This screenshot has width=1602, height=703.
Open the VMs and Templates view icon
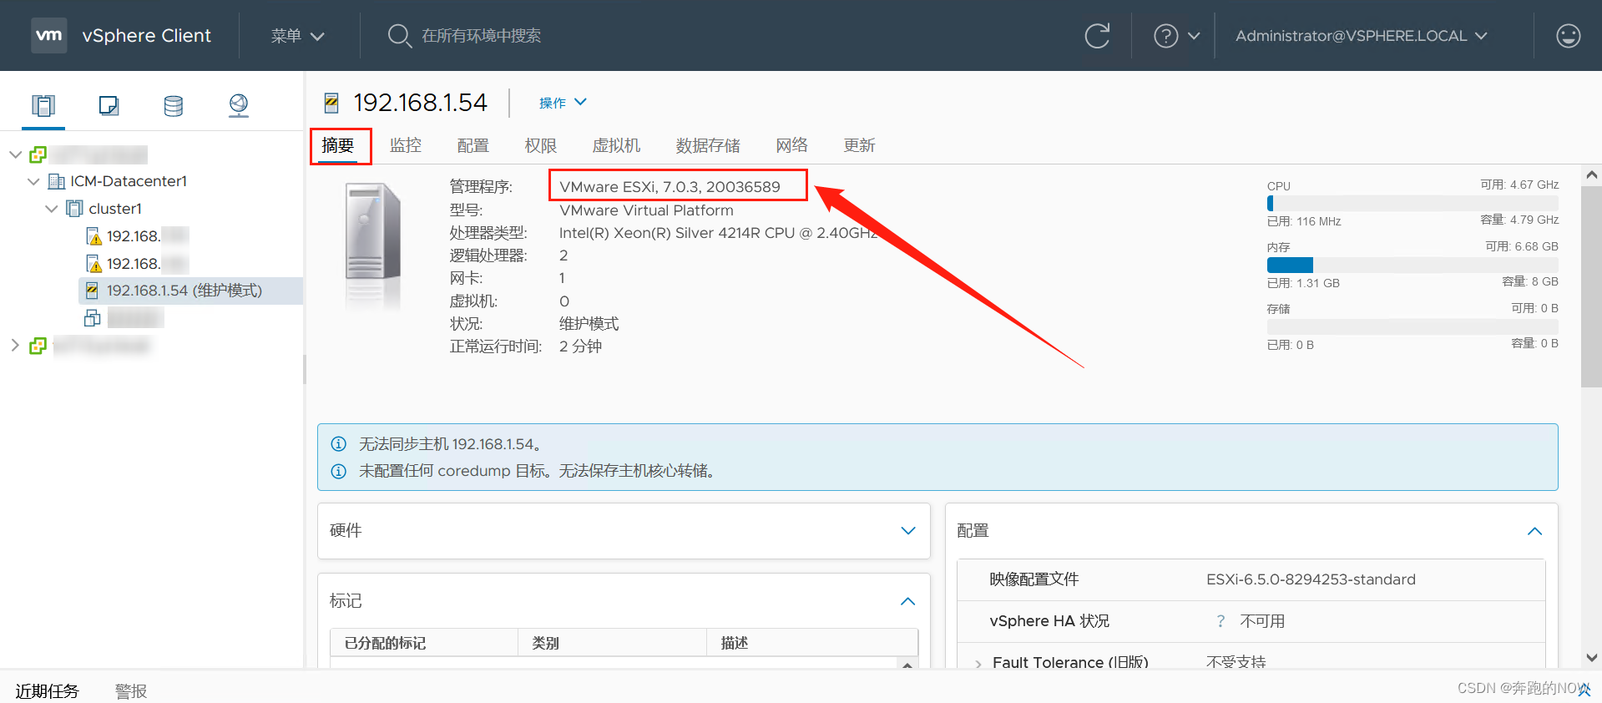click(x=109, y=105)
